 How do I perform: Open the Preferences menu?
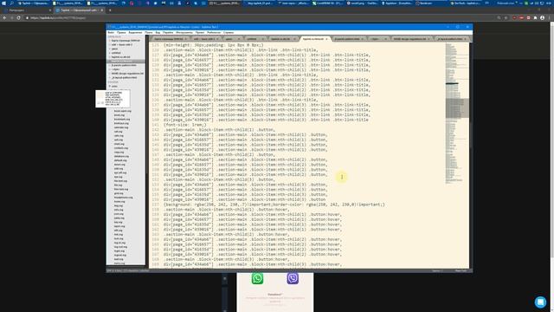[x=214, y=33]
